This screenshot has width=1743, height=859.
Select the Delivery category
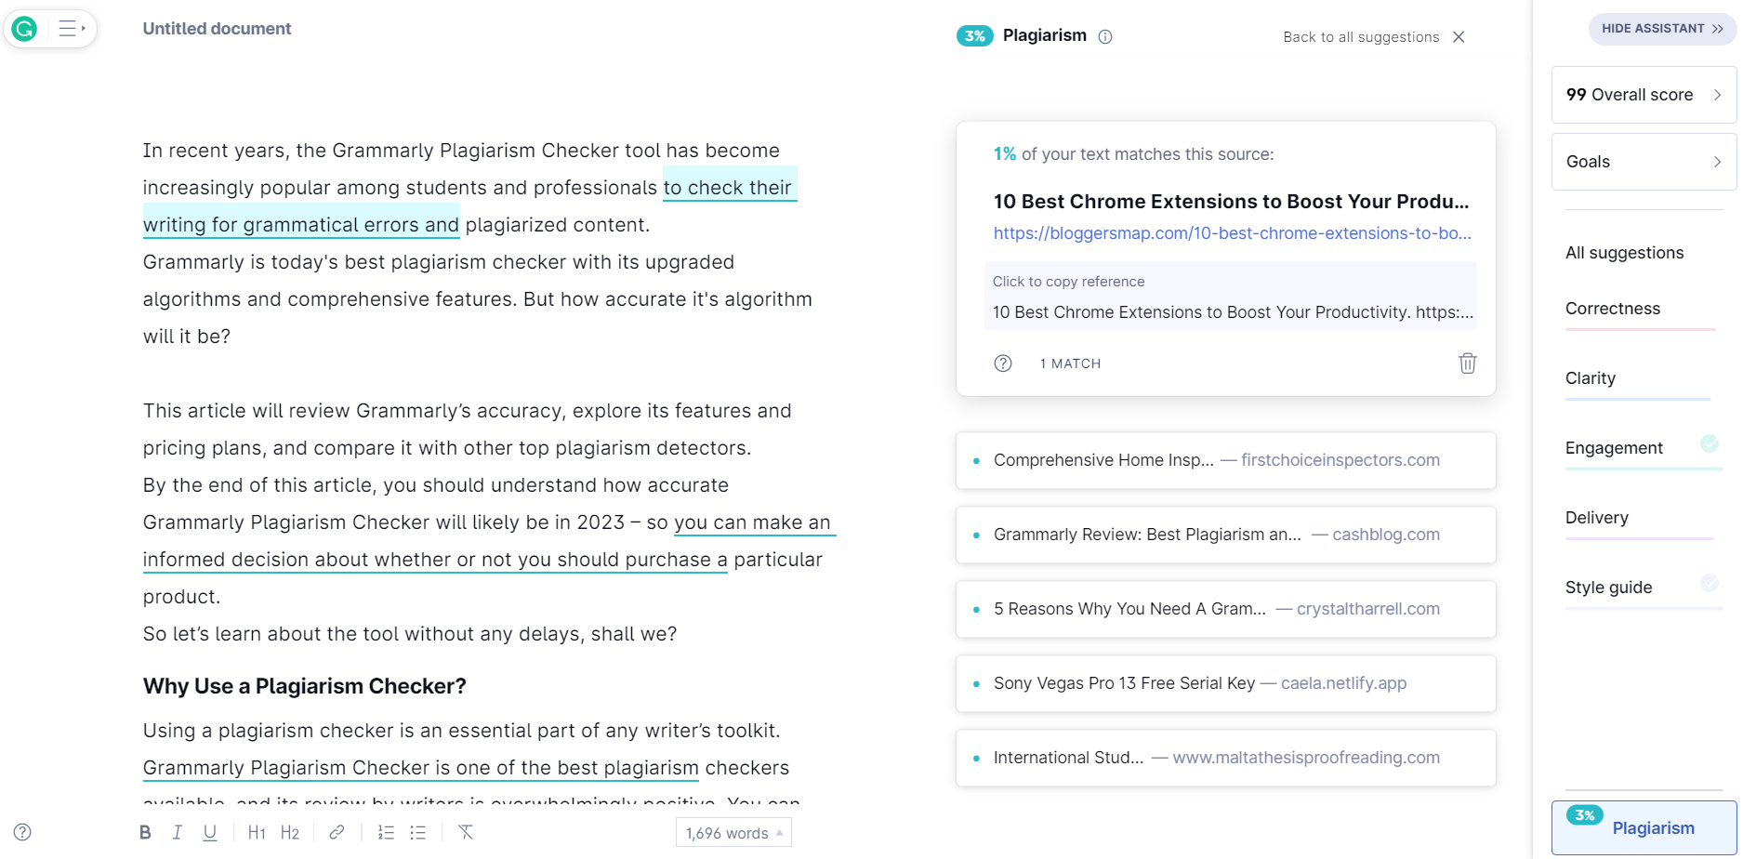[x=1597, y=518]
